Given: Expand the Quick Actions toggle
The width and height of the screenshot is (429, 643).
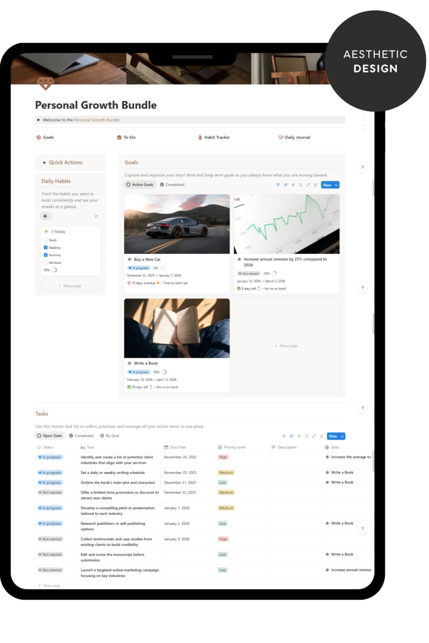Looking at the screenshot, I should [44, 162].
